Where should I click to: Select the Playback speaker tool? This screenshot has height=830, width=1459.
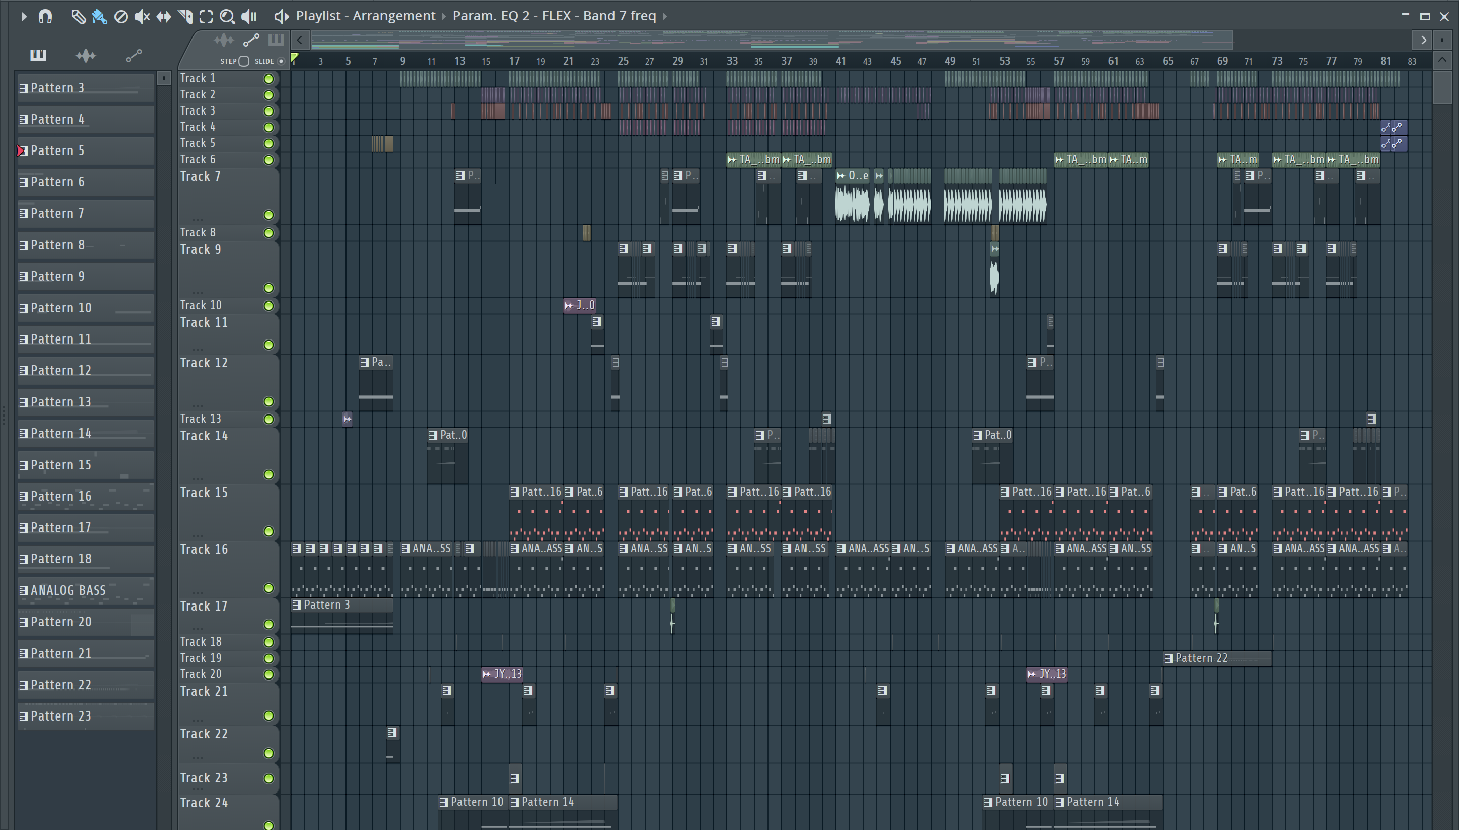[249, 17]
